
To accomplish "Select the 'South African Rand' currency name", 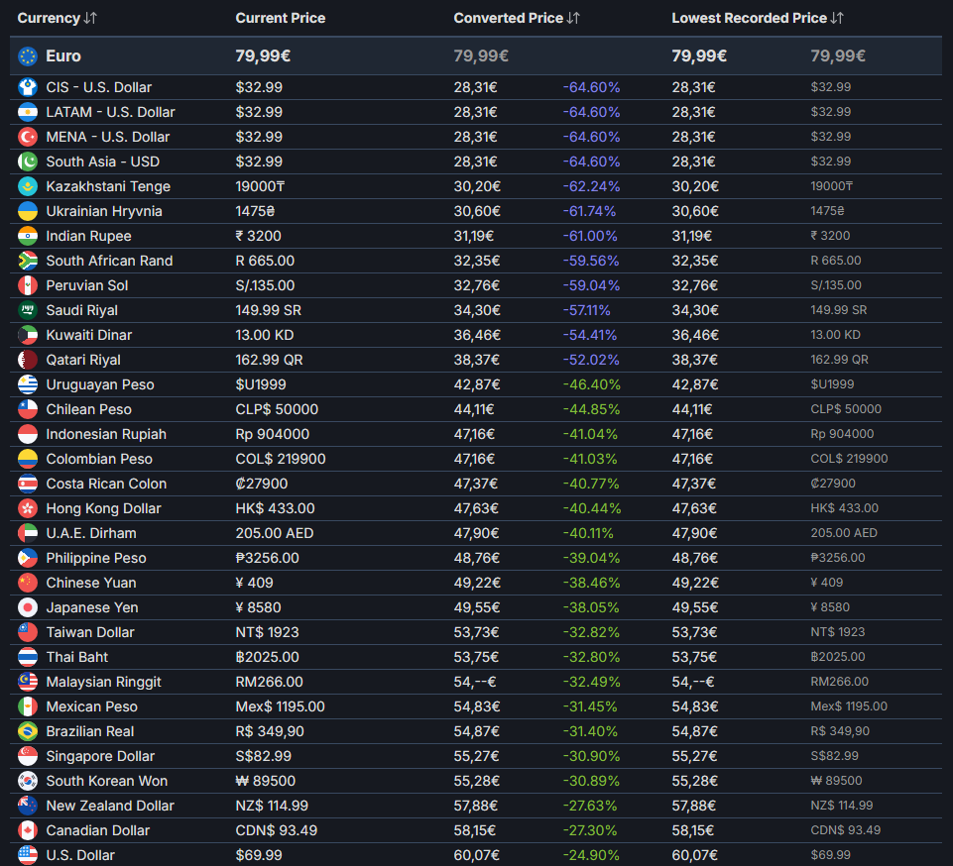I will click(x=109, y=261).
